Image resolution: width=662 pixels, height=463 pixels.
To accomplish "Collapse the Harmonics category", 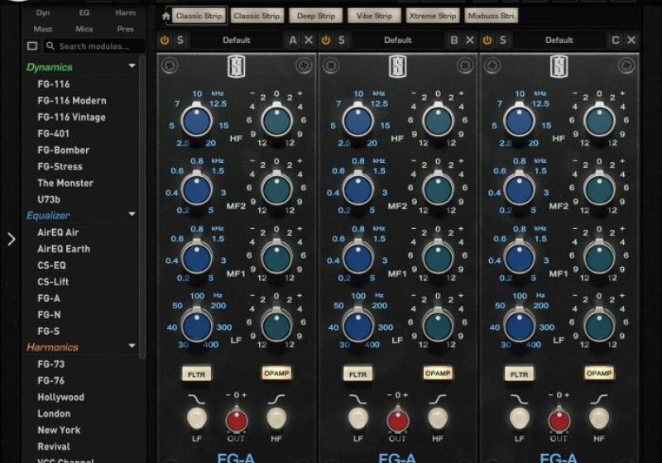I will 132,347.
